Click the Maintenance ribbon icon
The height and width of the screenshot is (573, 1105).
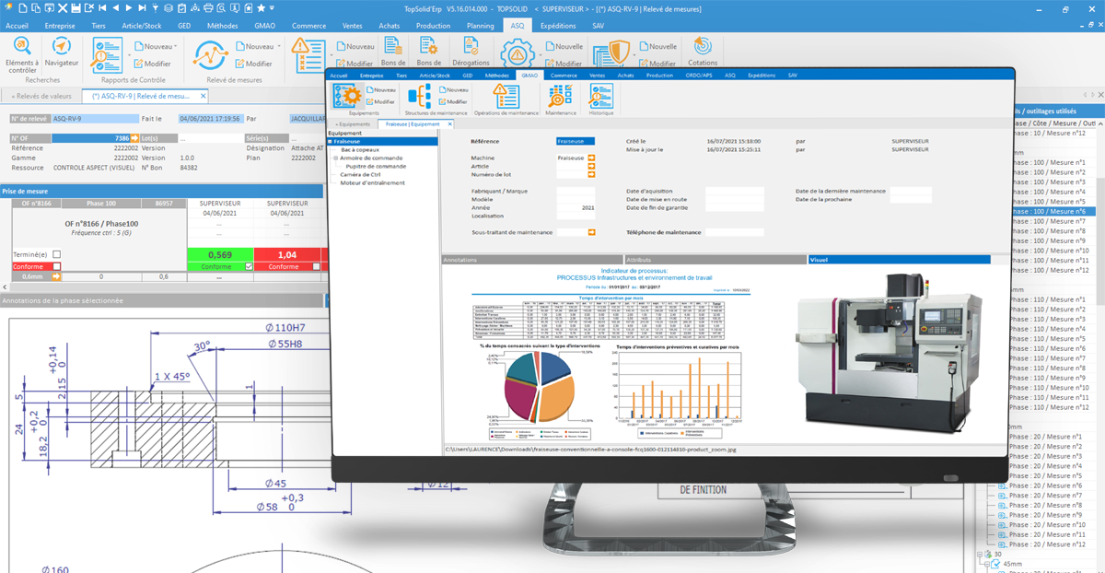[560, 97]
